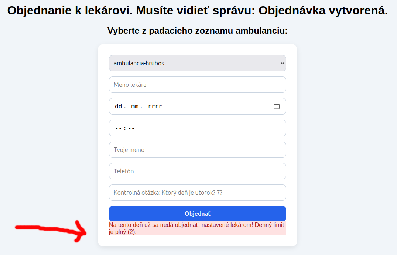
Task: Click the page heading about Objednávka vytvorená
Action: [198, 11]
